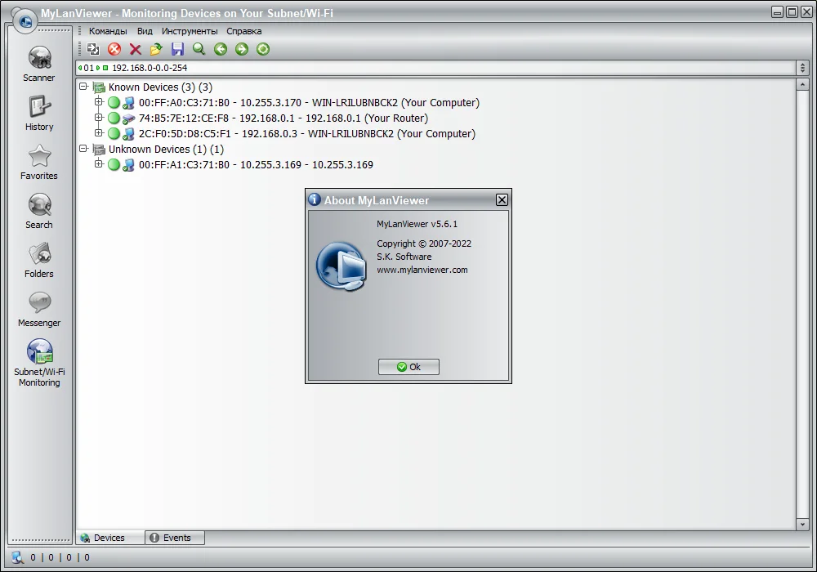Click the About dialog globe monitor logo
The width and height of the screenshot is (817, 572).
(x=342, y=266)
